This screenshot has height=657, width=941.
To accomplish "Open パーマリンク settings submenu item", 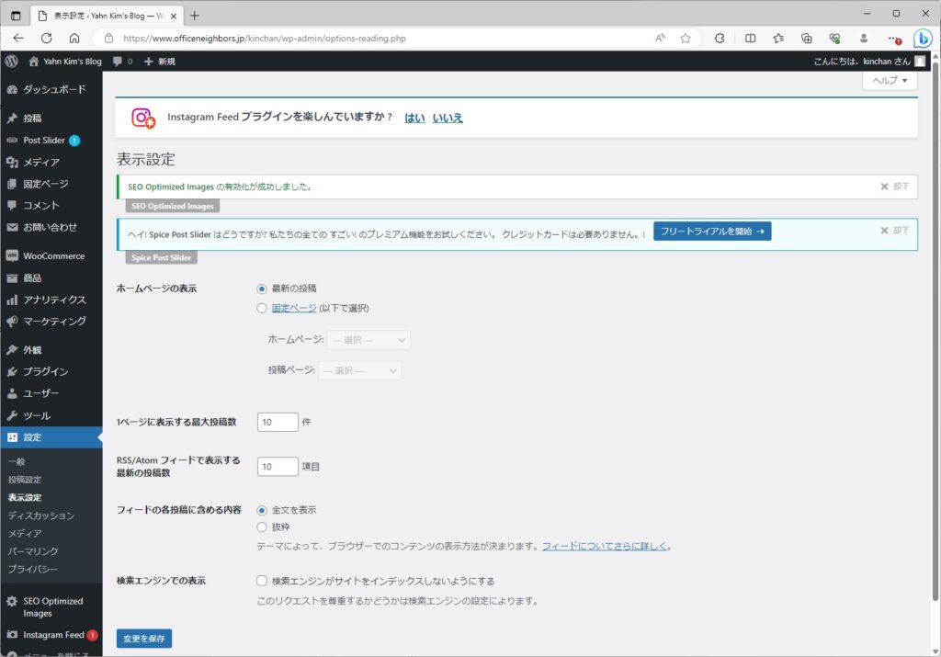I will [x=33, y=551].
